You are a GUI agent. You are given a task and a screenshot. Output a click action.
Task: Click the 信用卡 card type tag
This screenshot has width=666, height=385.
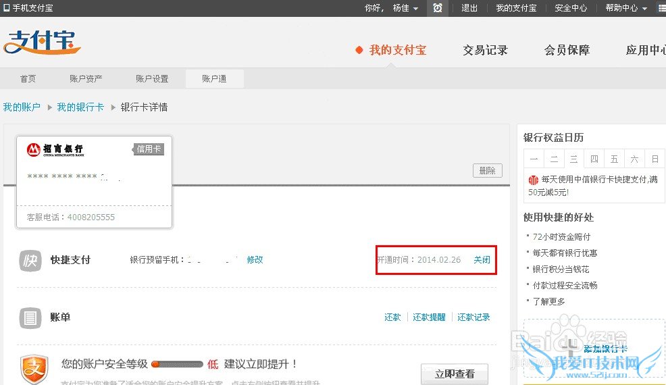(x=149, y=149)
